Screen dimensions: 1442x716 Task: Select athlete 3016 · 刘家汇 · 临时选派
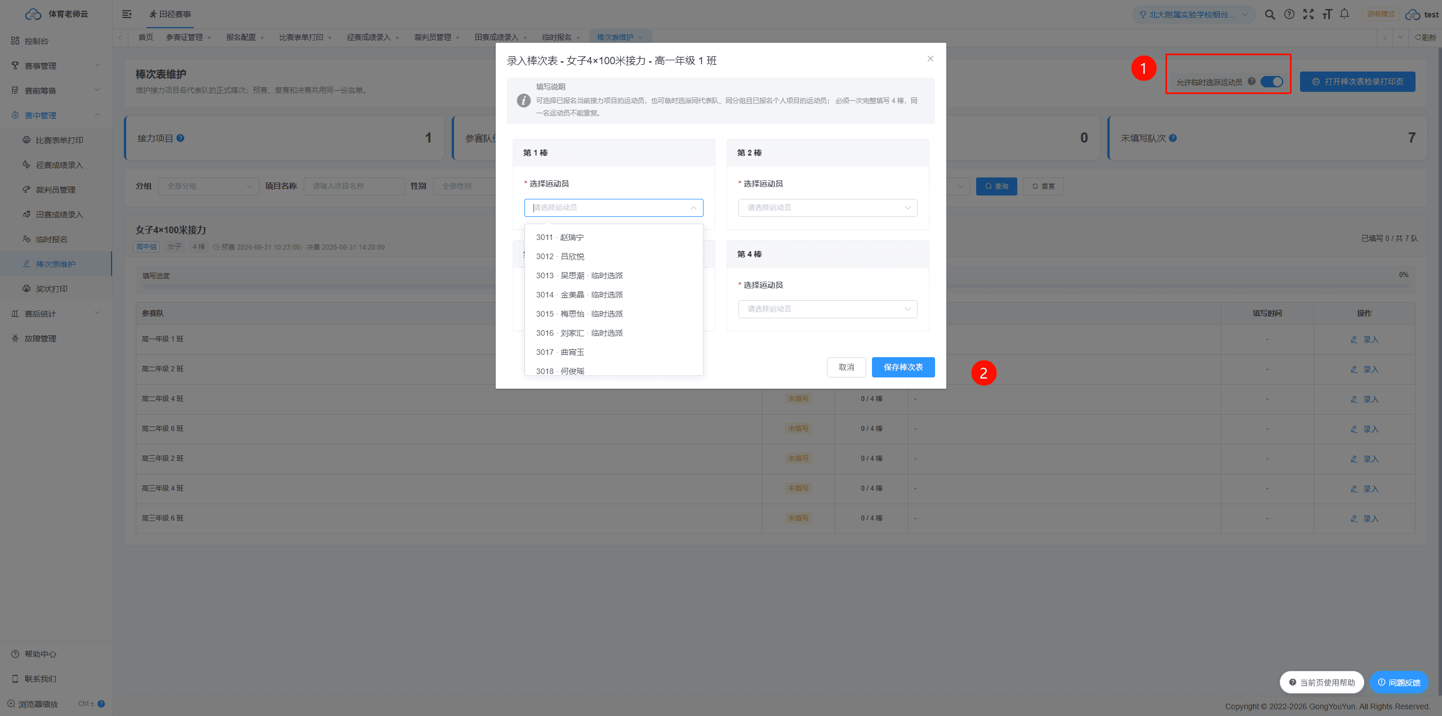(613, 333)
